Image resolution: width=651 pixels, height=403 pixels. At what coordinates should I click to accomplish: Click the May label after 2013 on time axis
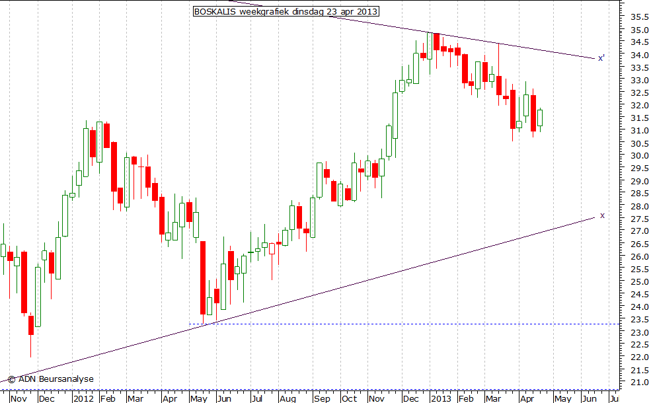click(563, 398)
